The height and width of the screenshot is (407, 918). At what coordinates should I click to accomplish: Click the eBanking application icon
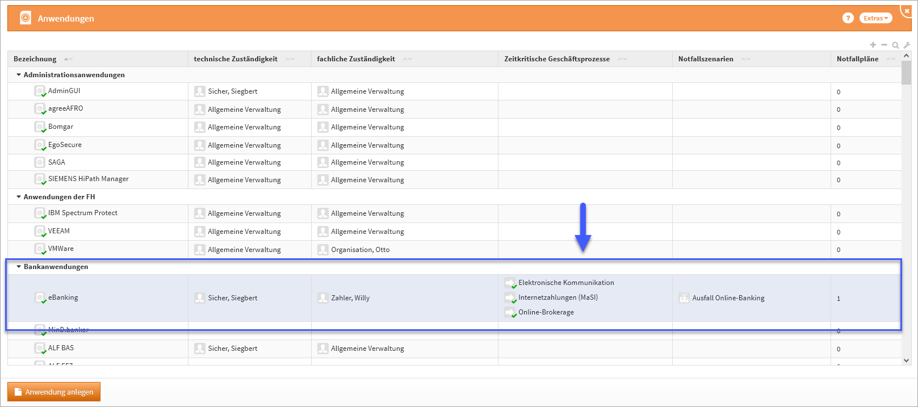[40, 297]
